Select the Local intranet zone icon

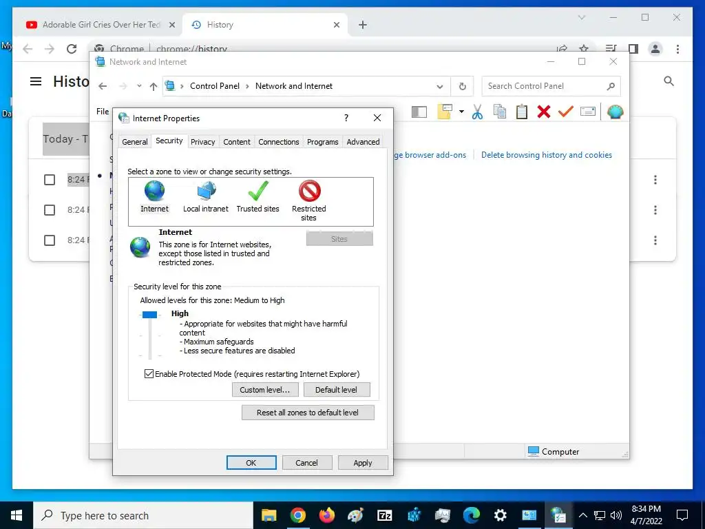click(x=207, y=191)
